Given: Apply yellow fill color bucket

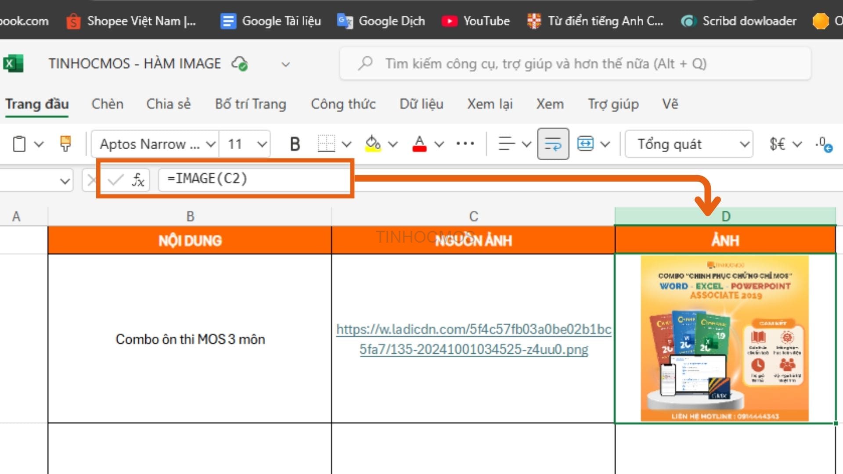Looking at the screenshot, I should 373,144.
